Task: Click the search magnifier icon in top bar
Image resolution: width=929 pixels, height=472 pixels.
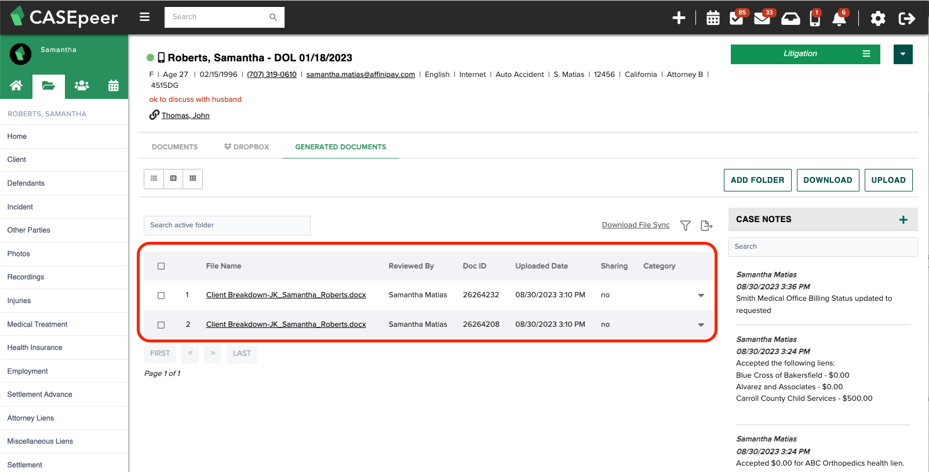Action: coord(274,17)
